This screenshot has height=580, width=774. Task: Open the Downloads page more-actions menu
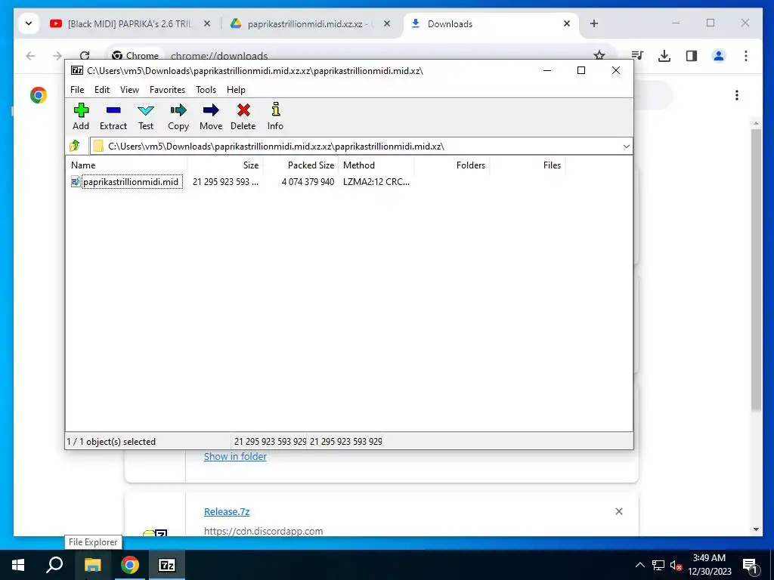(736, 95)
